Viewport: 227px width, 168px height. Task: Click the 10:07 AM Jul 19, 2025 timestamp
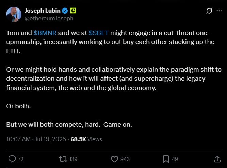coord(36,139)
